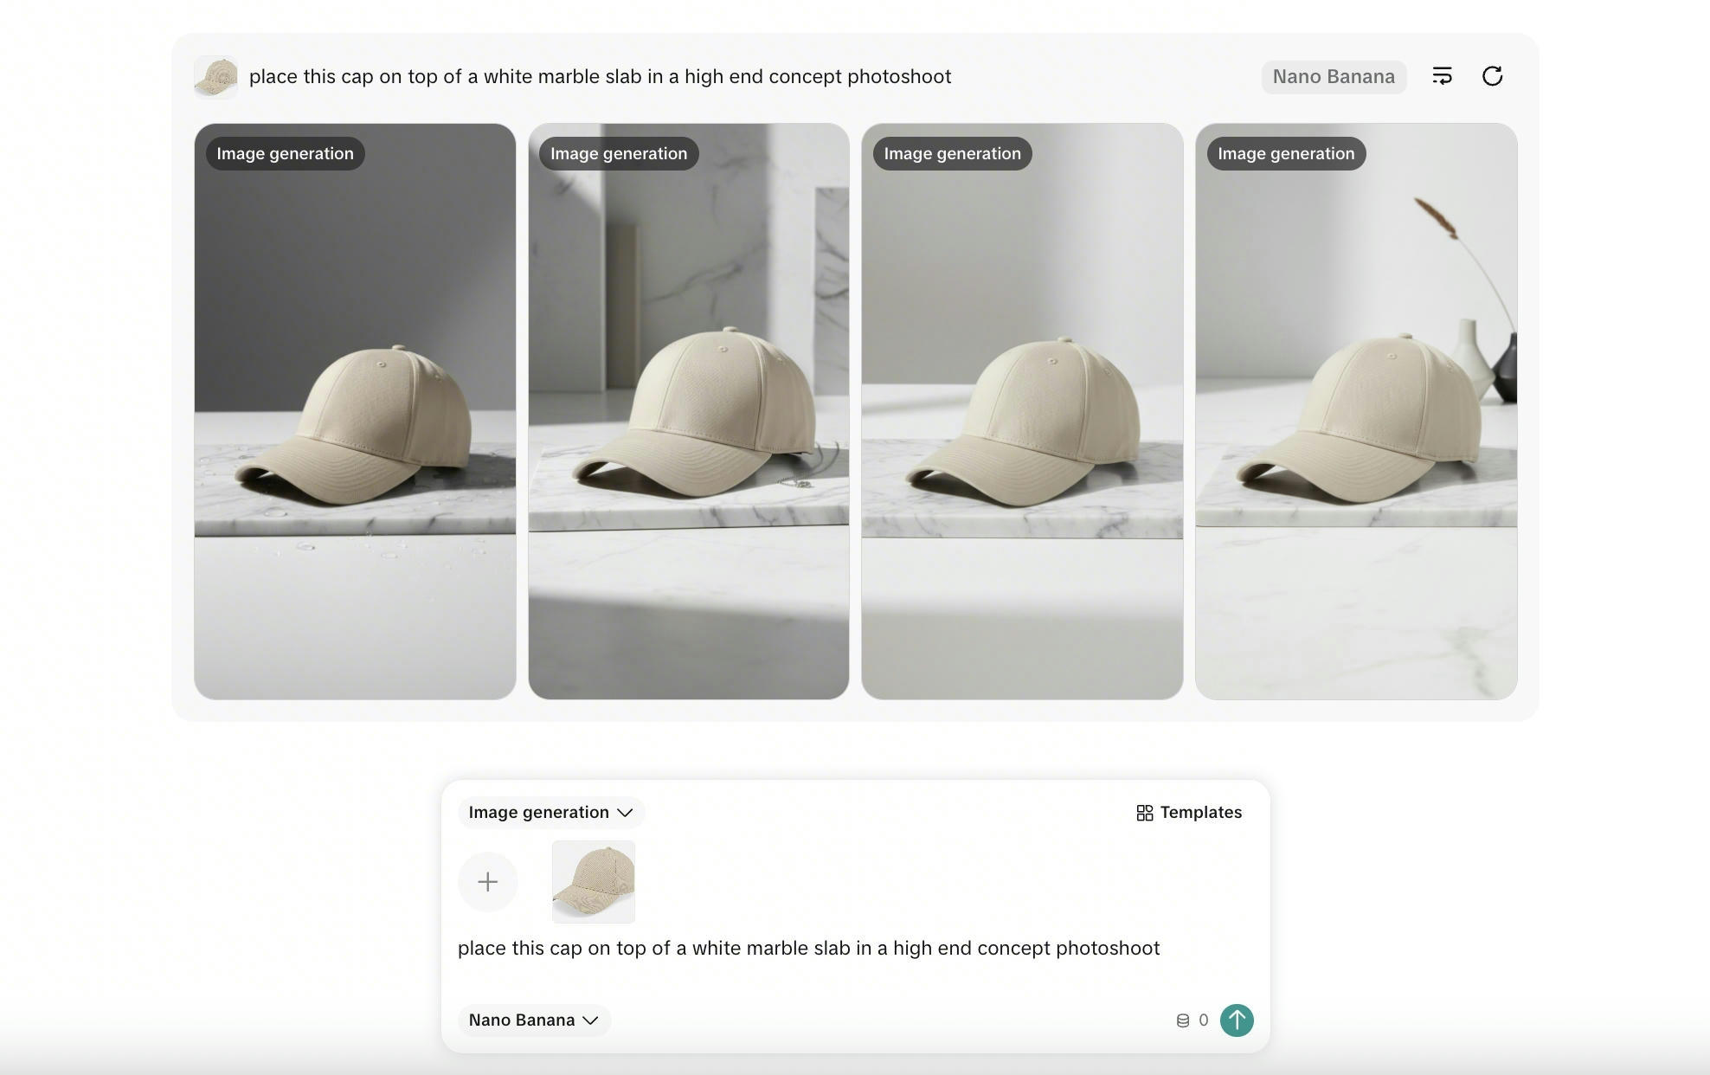Click the Image generation label on second image
This screenshot has height=1075, width=1710.
click(619, 153)
